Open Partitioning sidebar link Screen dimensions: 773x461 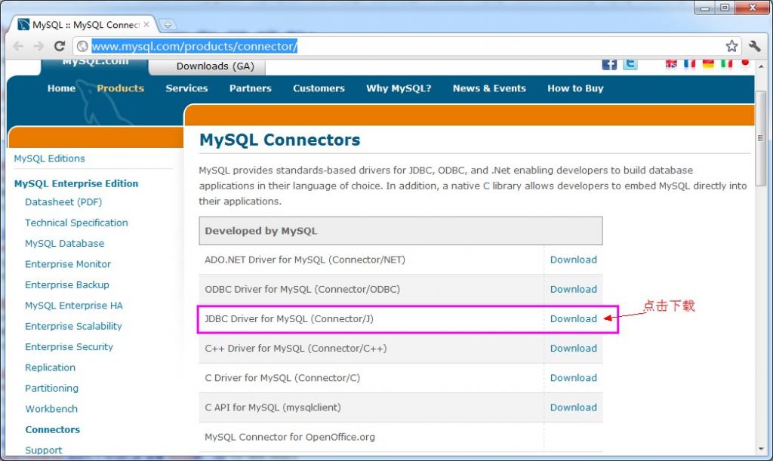tap(52, 388)
